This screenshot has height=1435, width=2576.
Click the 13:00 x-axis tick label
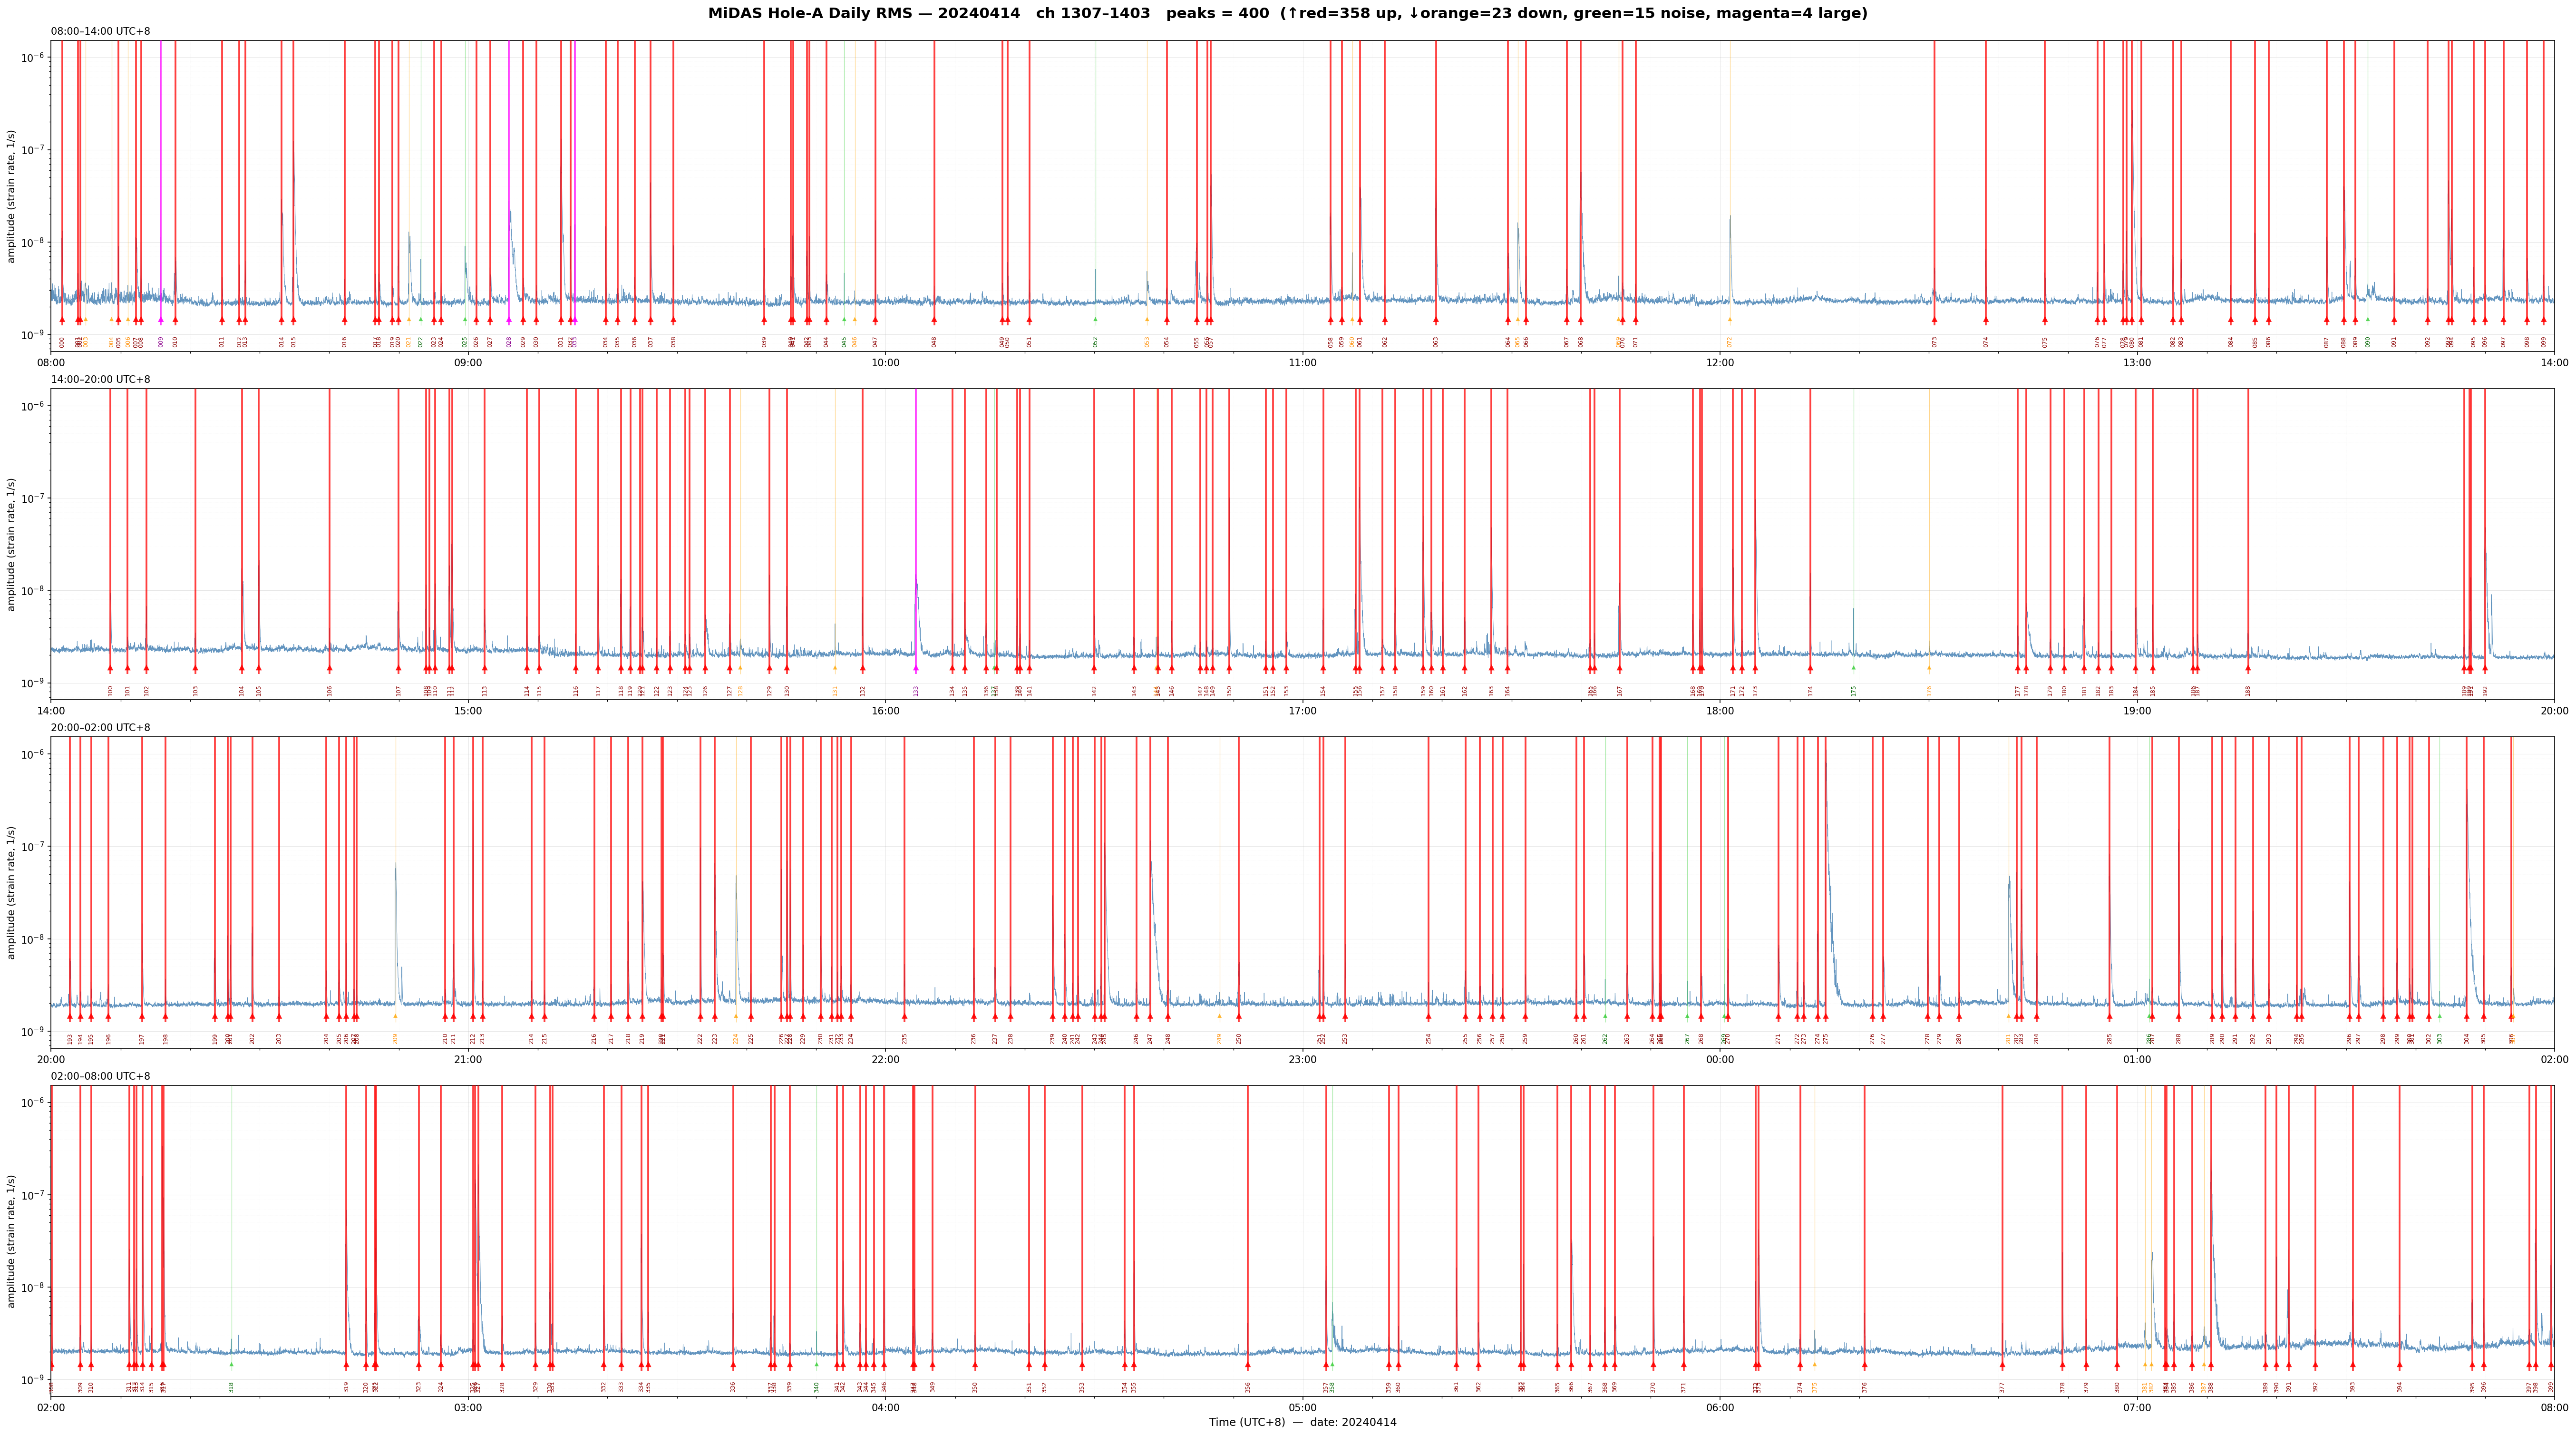(x=2137, y=362)
